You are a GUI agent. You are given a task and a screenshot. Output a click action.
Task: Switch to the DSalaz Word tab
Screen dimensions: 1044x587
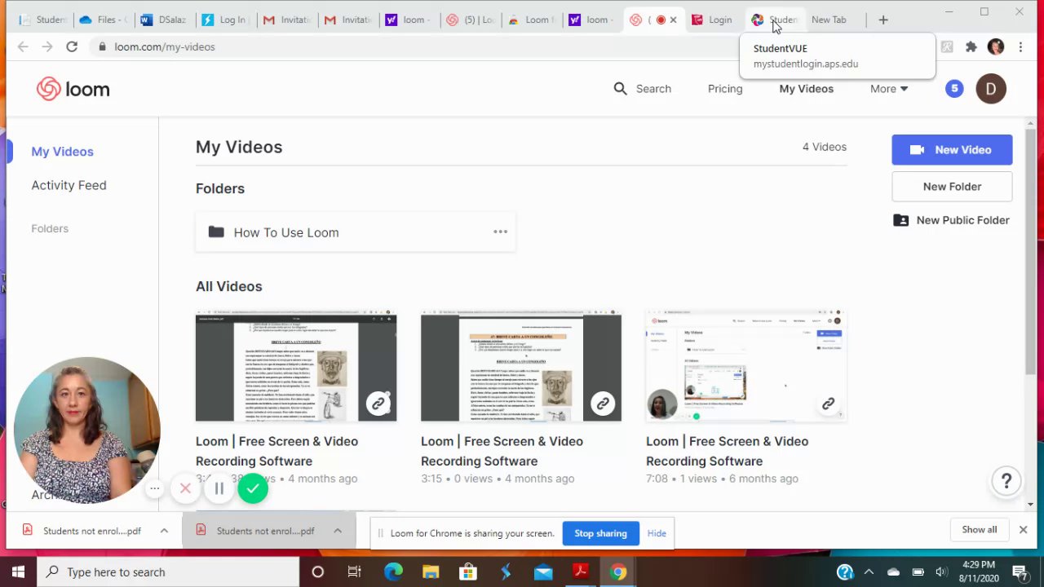point(162,20)
